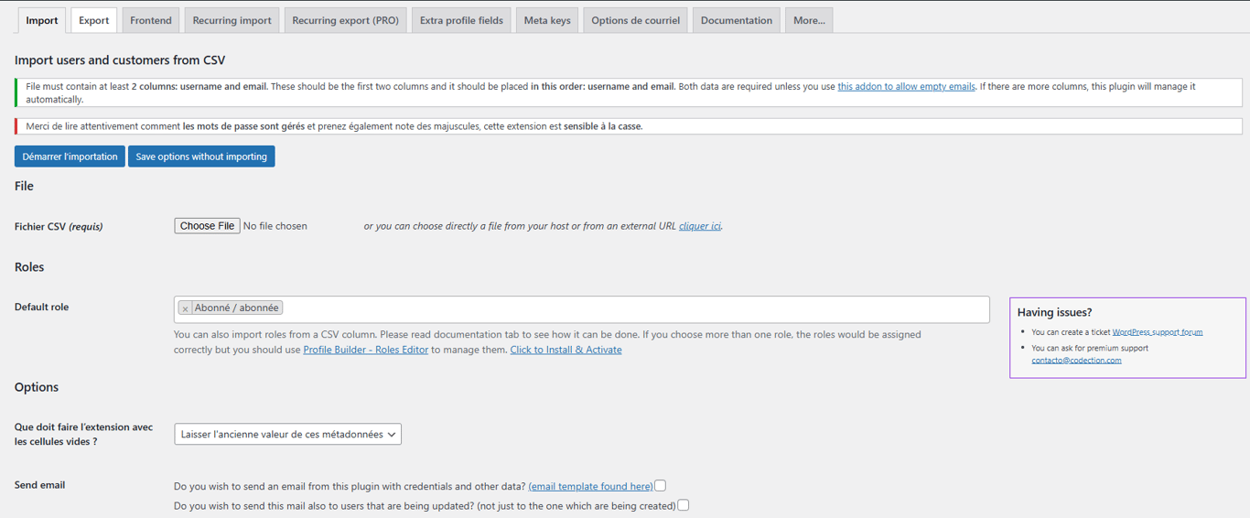Click Choose File for CSV
This screenshot has height=518, width=1250.
pos(208,226)
